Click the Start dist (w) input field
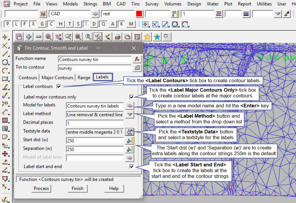 tap(95, 141)
